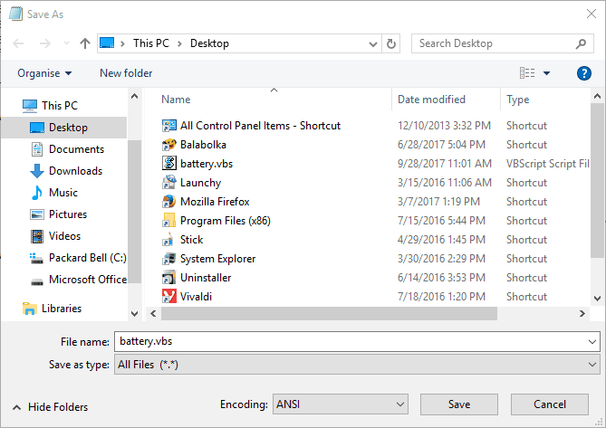Click the search magnifier icon
606x428 pixels.
[x=582, y=43]
